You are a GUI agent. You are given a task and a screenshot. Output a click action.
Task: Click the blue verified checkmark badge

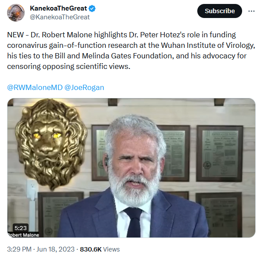click(92, 8)
